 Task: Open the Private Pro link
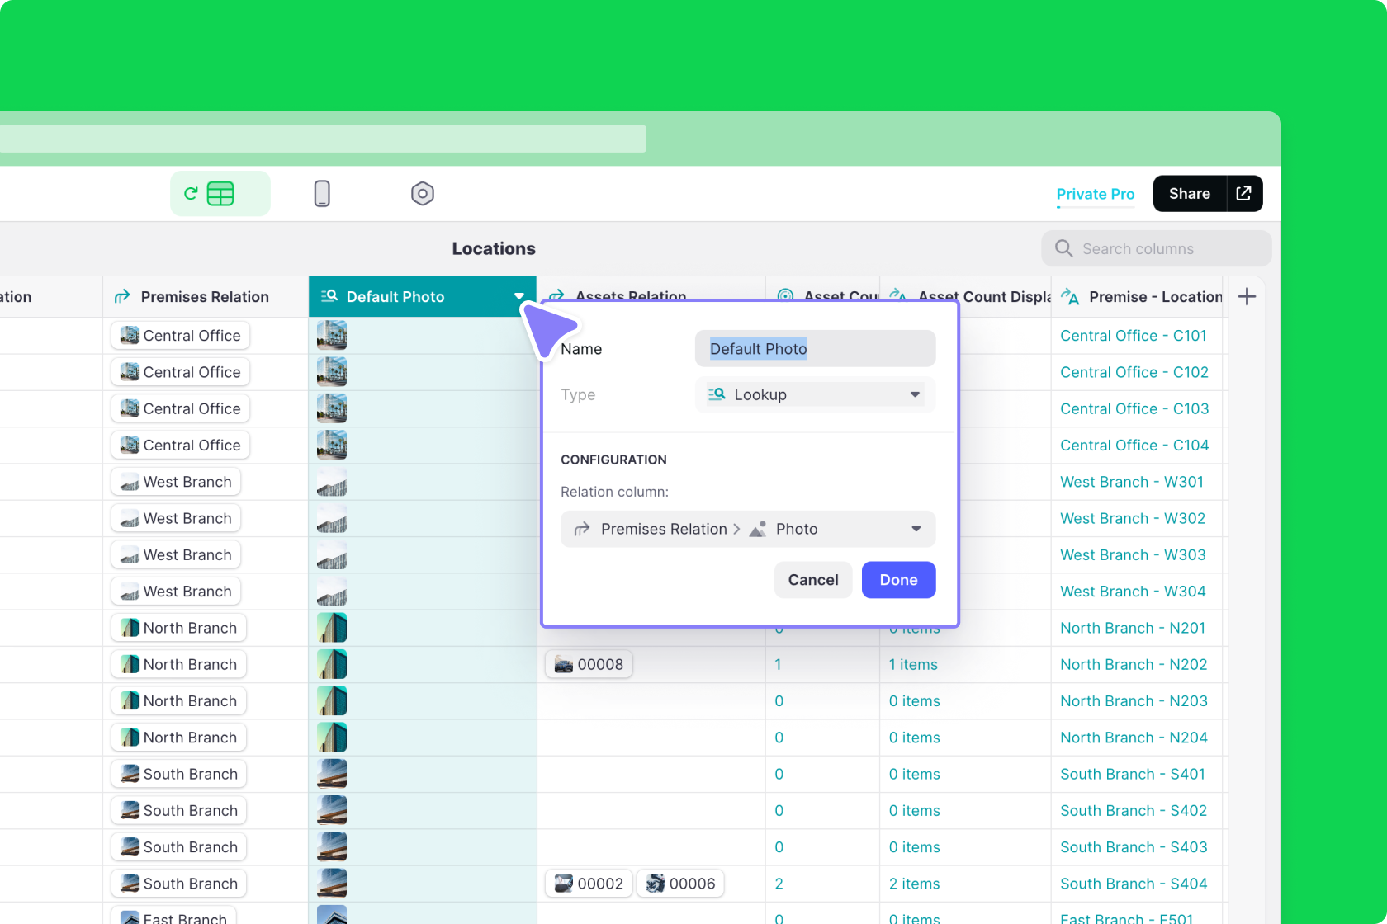[x=1095, y=194]
